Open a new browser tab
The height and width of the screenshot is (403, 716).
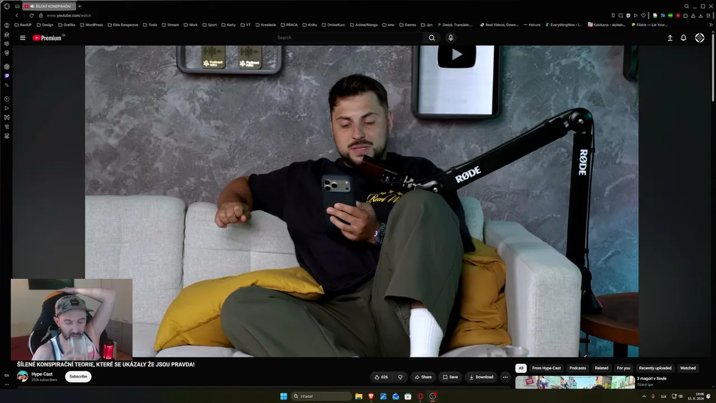(79, 6)
